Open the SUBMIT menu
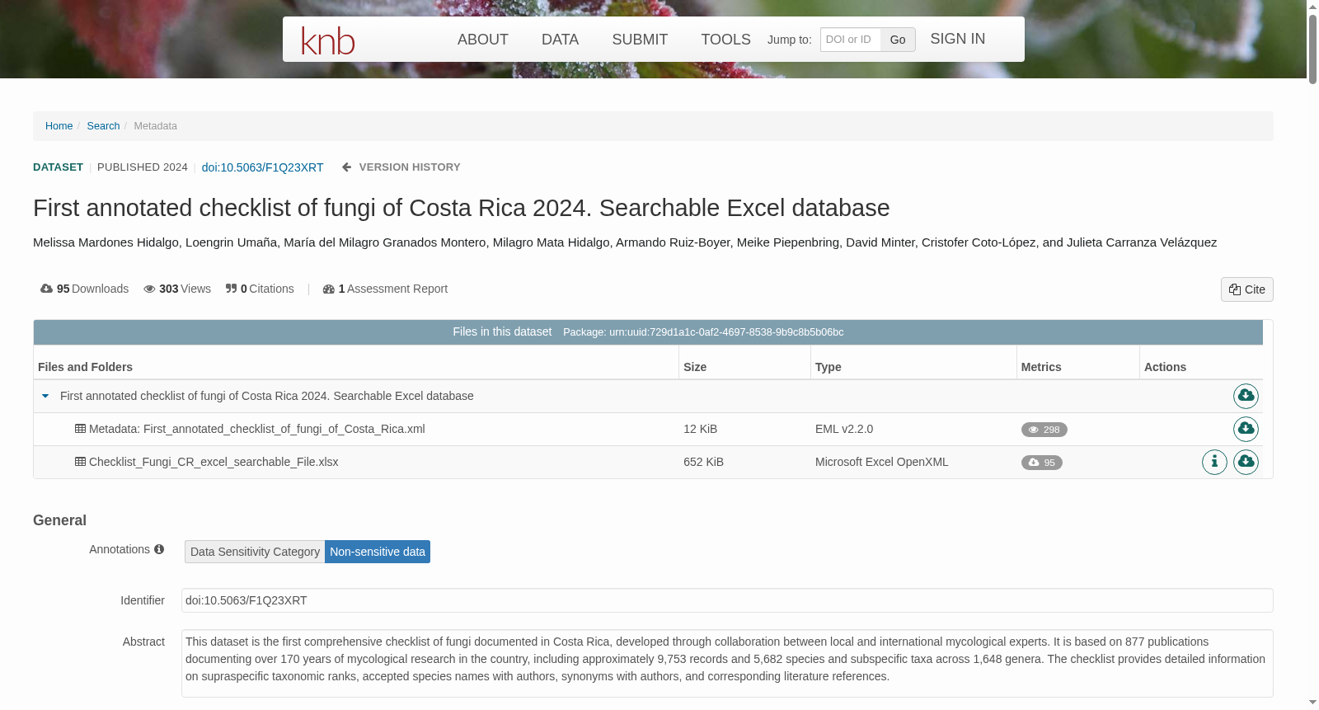The width and height of the screenshot is (1319, 710). 640,40
